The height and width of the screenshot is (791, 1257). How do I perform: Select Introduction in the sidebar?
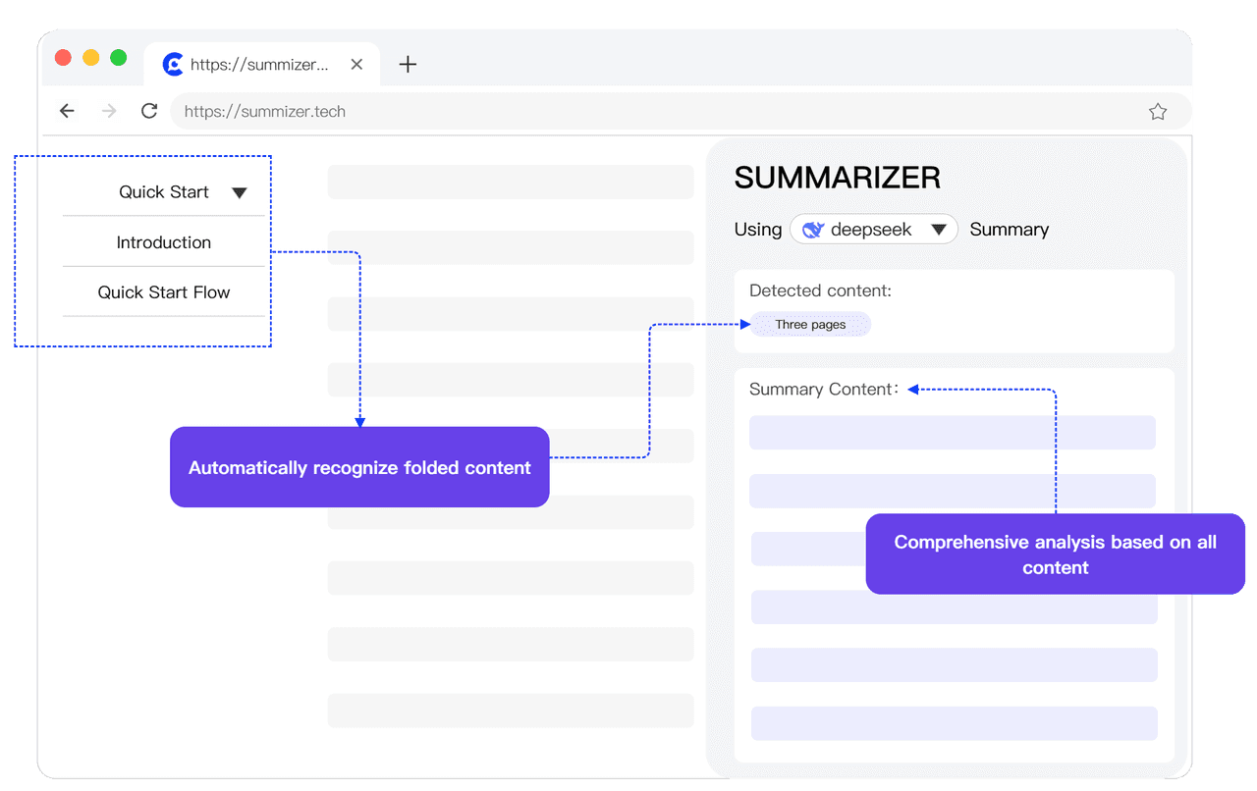(163, 241)
